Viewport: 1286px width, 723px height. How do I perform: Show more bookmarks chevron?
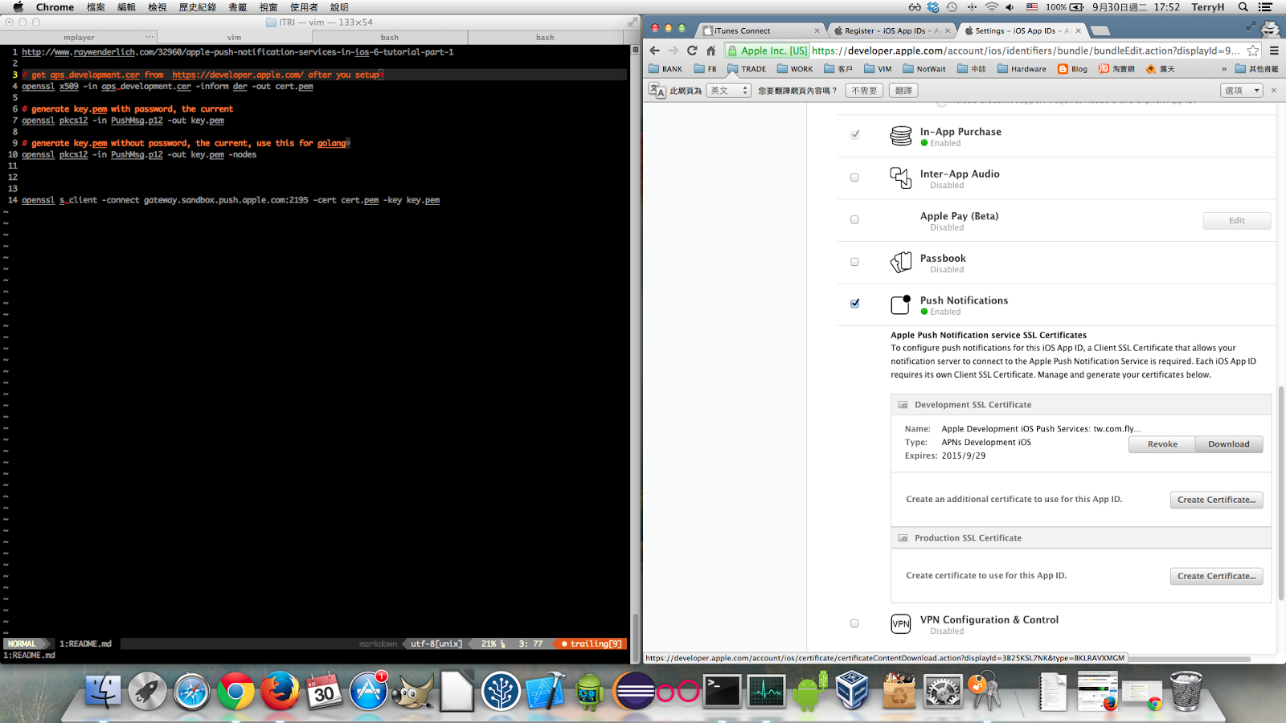pos(1224,69)
